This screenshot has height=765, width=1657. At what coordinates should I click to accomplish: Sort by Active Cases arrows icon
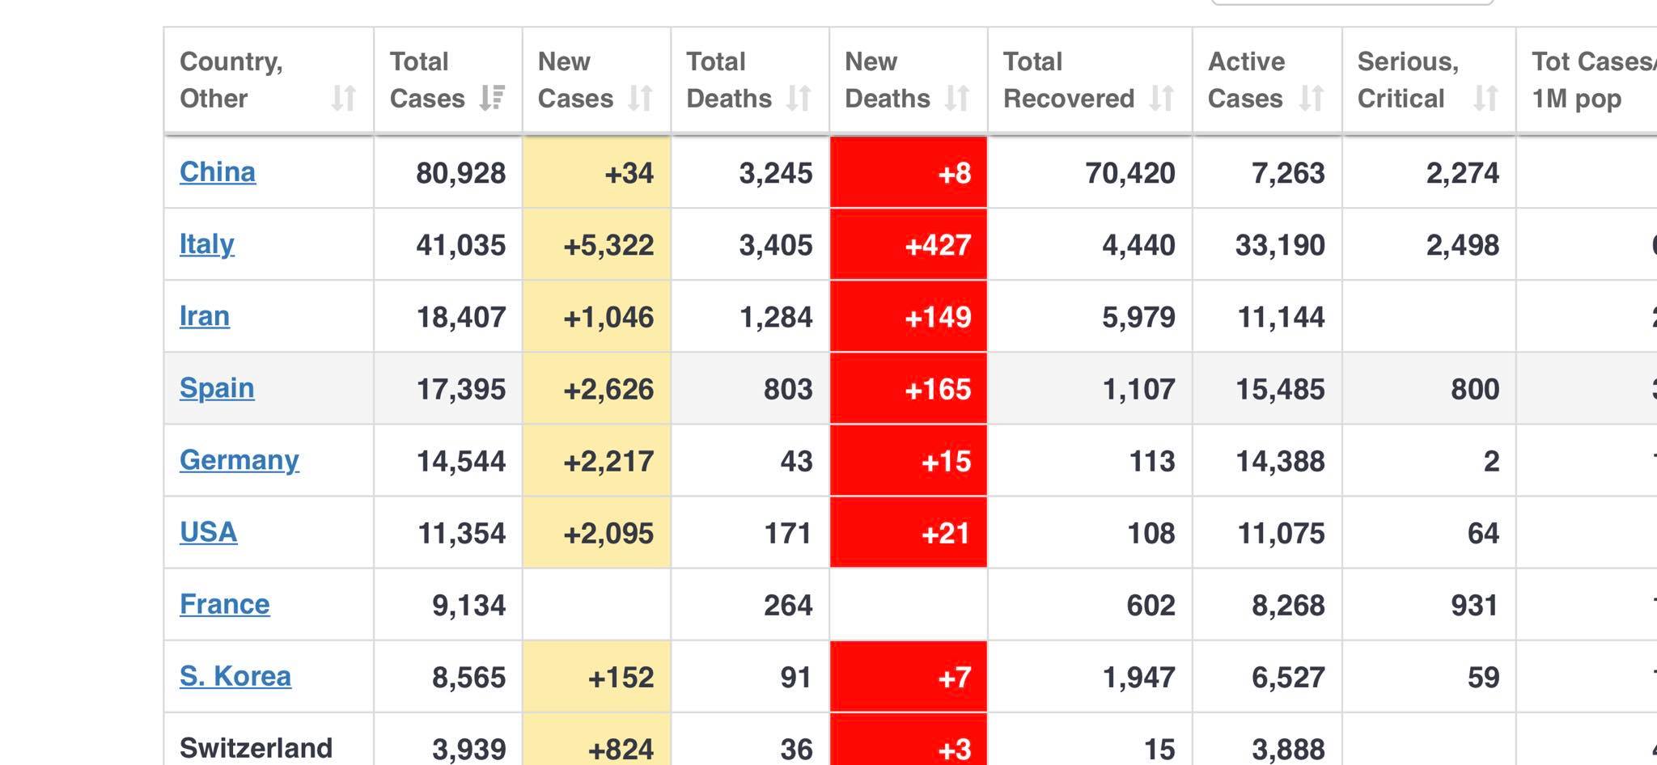tap(1312, 99)
